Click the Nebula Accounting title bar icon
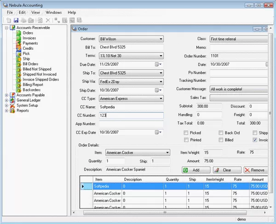Image resolution: width=276 pixels, height=224 pixels. click(x=6, y=5)
